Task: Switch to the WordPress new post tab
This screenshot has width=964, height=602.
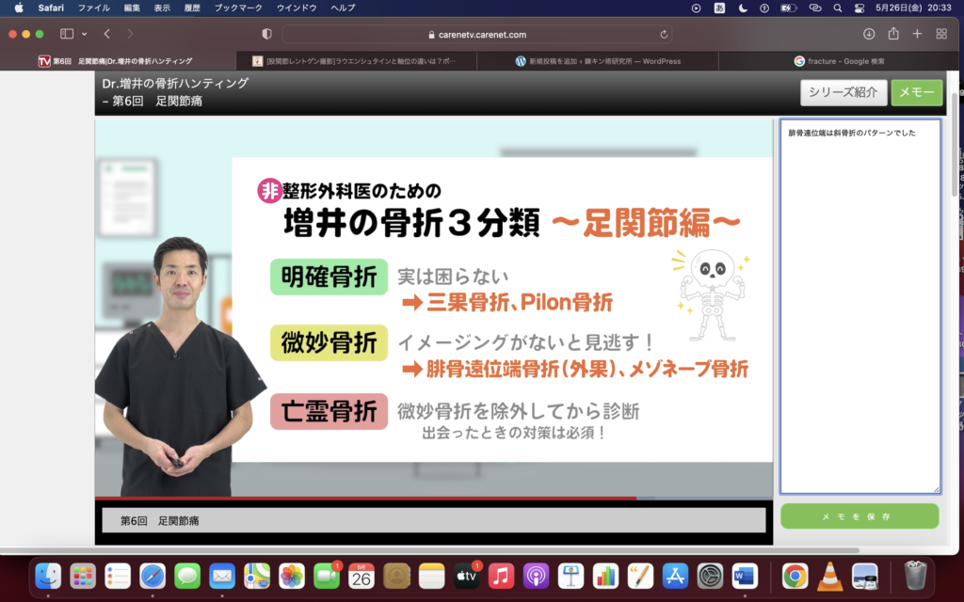Action: 598,61
